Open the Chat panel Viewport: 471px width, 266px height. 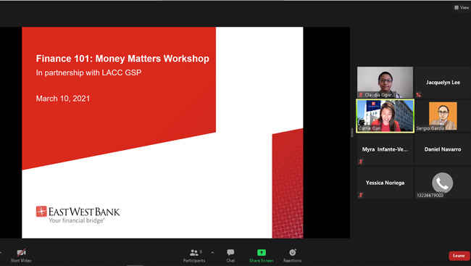230,256
